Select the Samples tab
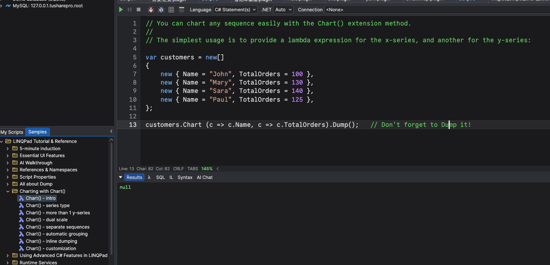This screenshot has width=550, height=265. pos(38,132)
